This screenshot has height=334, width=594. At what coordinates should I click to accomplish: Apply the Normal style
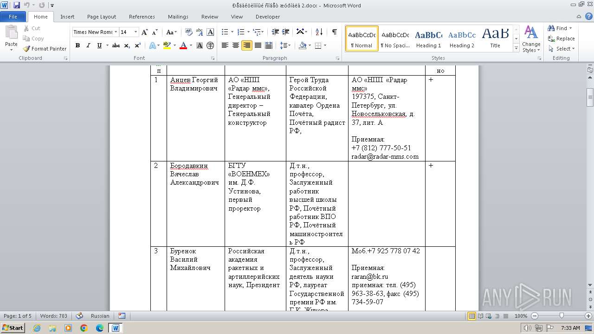[362, 39]
